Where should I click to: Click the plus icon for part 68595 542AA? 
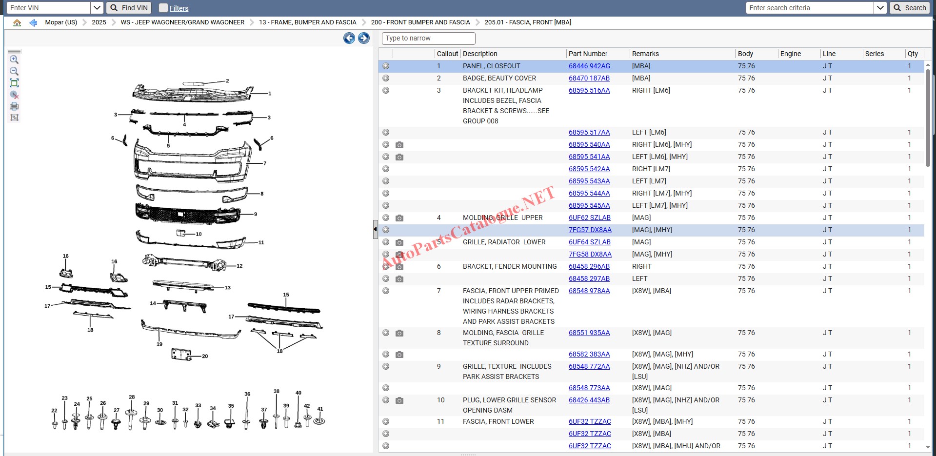386,169
